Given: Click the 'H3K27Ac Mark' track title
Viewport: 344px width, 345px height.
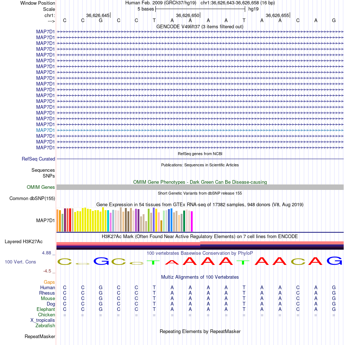Looking at the screenshot, I should click(200, 236).
